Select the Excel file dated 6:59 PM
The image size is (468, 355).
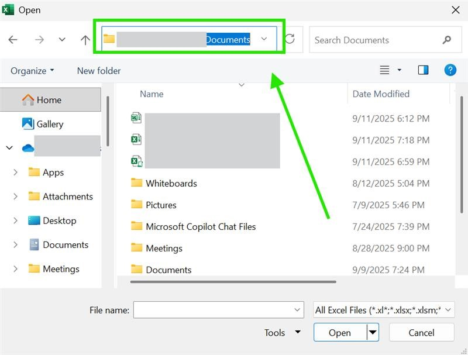206,161
